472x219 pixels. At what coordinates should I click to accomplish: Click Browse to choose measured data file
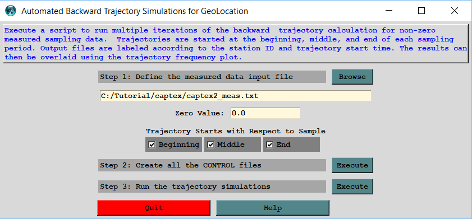coord(352,77)
